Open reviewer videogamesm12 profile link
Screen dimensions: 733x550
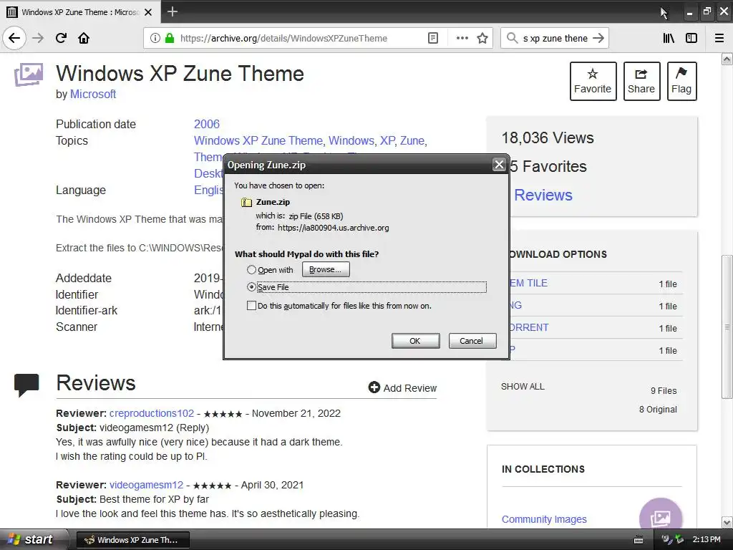click(146, 485)
